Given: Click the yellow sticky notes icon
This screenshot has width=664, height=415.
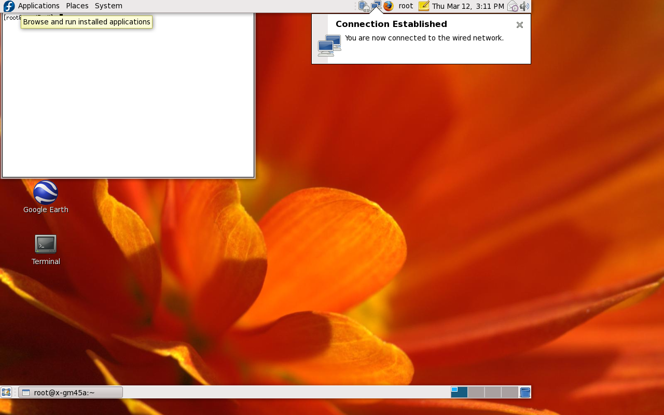Looking at the screenshot, I should (x=424, y=6).
